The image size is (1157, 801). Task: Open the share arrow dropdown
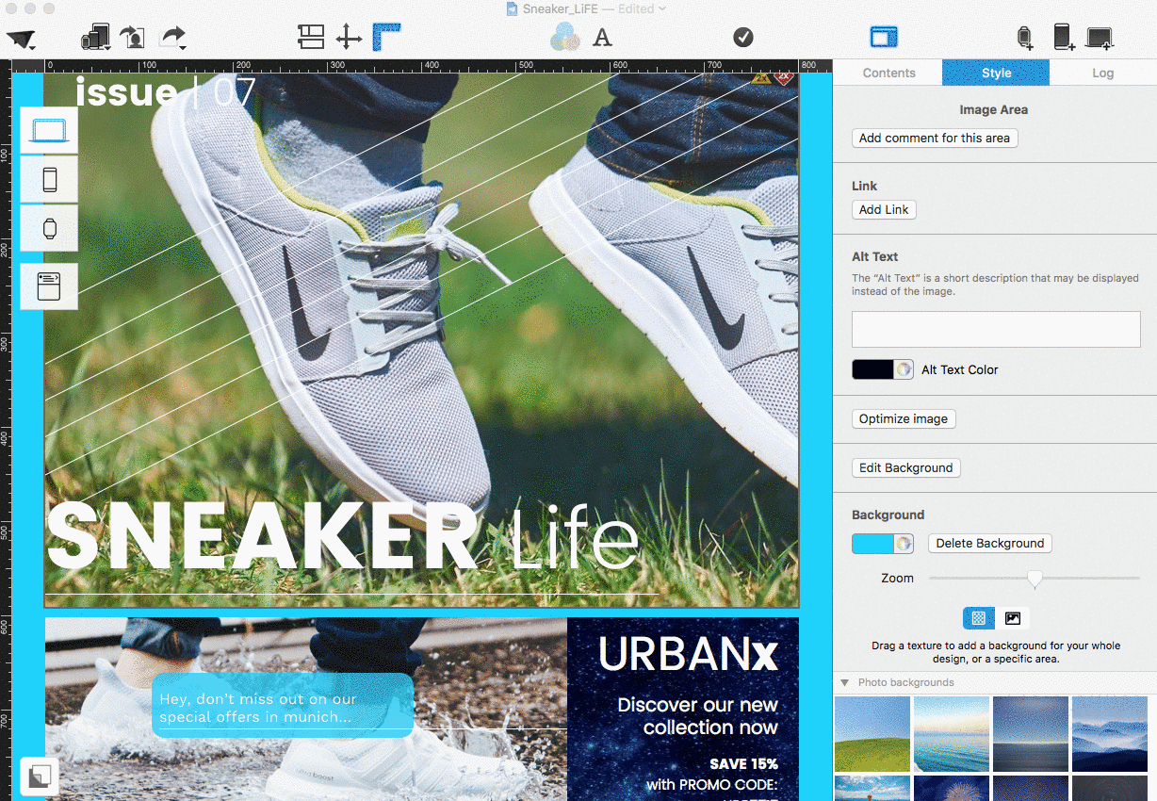pyautogui.click(x=173, y=38)
